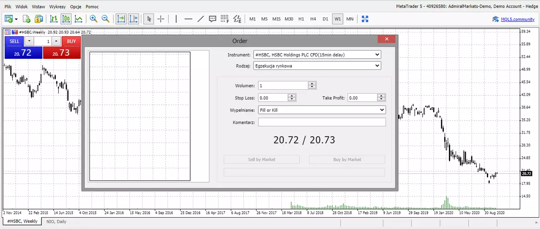Click Sell by Market button
Screen dimensions: 540x229
point(262,160)
